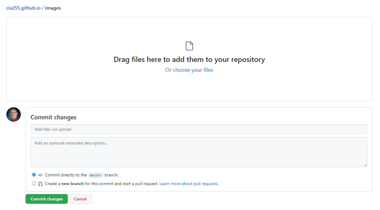Click the user avatar photo
The image size is (380, 210).
tap(14, 114)
